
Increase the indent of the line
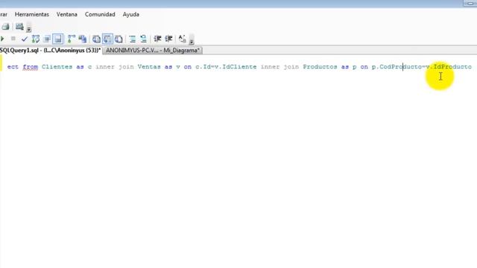click(168, 39)
